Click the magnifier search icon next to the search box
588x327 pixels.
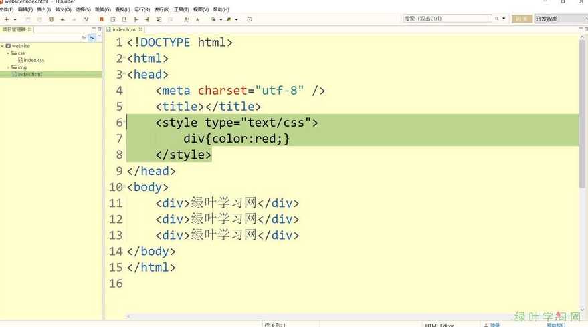497,18
